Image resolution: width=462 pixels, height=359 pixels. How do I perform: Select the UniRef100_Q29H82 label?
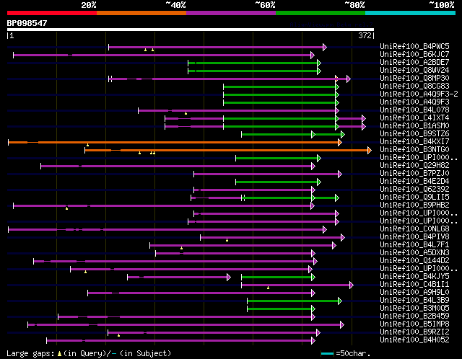[x=414, y=165]
